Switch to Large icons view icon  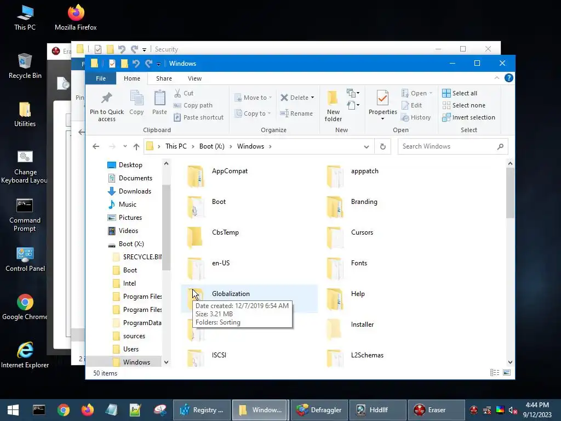(507, 373)
